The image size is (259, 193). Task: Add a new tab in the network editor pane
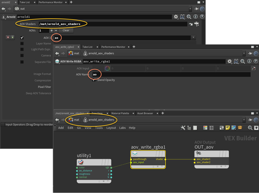[163, 113]
